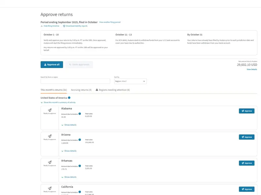Click Arizona's Amount due info icon
This screenshot has width=261, height=195.
click(80, 140)
